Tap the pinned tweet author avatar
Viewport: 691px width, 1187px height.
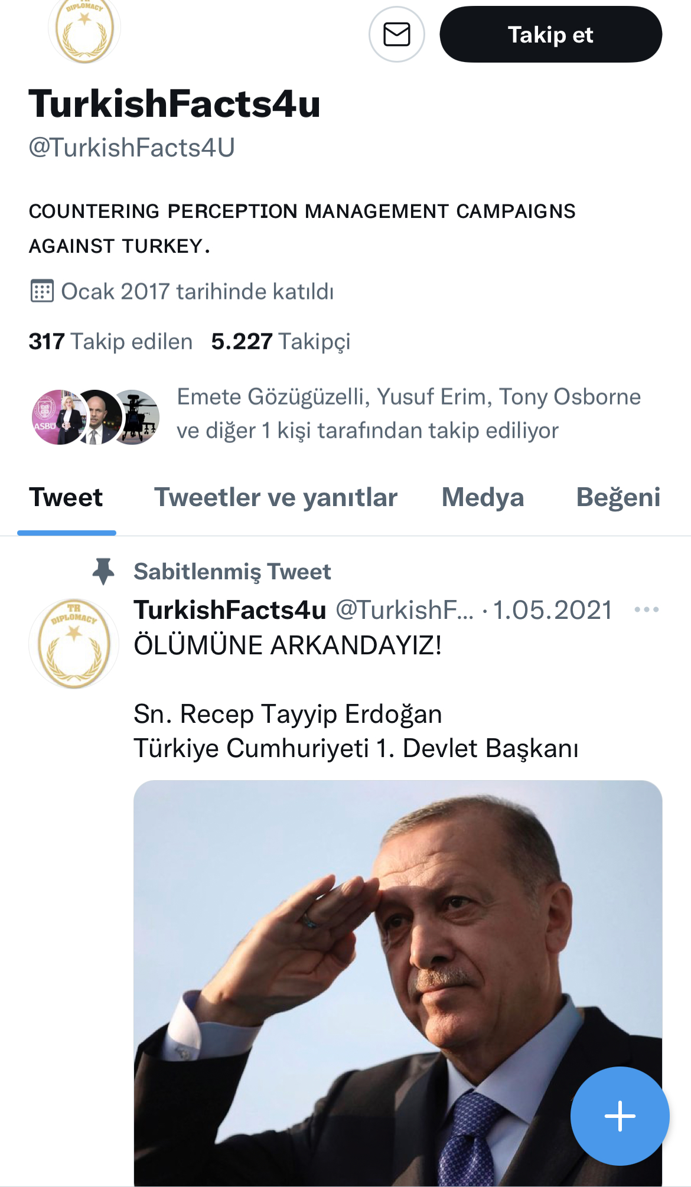(x=74, y=643)
